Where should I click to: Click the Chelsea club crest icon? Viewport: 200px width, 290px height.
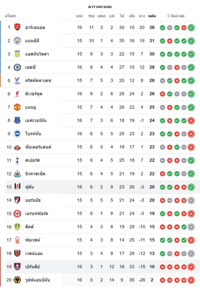(x=17, y=67)
